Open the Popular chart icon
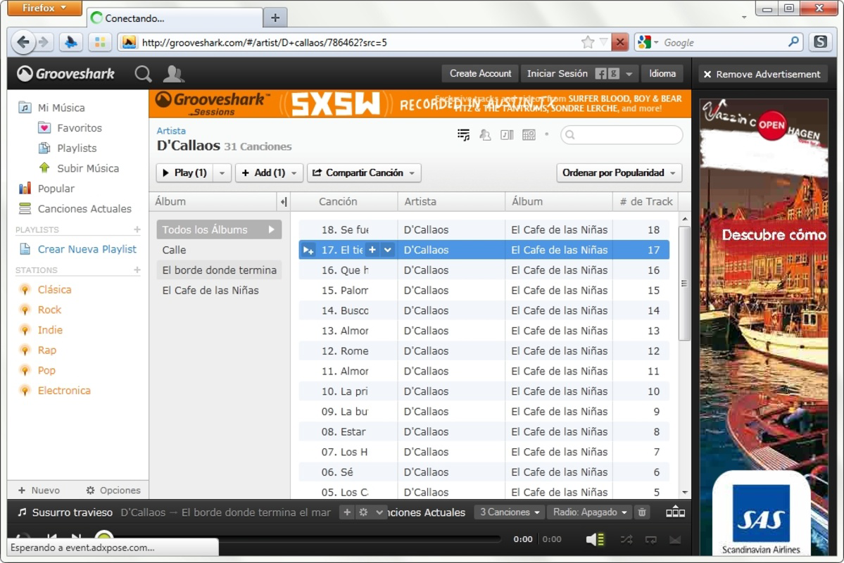The width and height of the screenshot is (844, 563). (25, 189)
